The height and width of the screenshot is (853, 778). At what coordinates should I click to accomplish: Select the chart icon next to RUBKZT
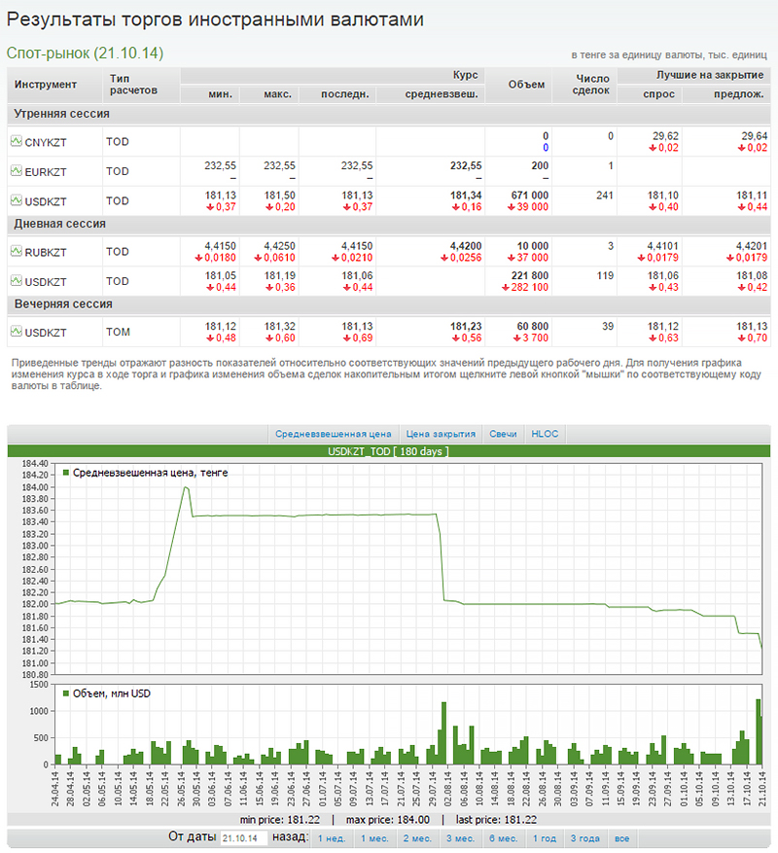click(16, 251)
